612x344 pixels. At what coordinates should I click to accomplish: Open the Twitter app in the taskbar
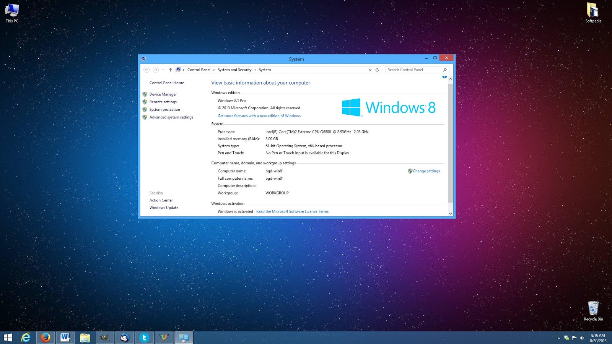[x=144, y=338]
